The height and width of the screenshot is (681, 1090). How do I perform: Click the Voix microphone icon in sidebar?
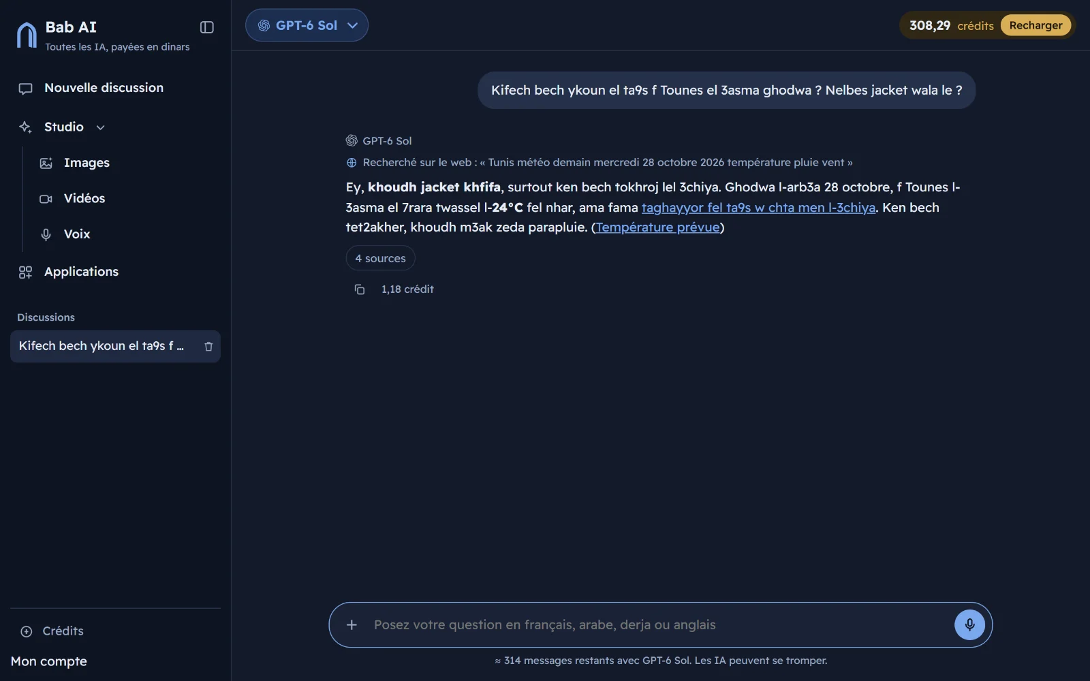click(46, 234)
